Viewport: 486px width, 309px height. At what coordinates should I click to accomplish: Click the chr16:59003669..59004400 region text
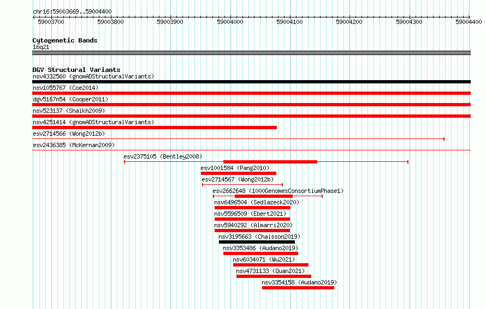(x=72, y=12)
